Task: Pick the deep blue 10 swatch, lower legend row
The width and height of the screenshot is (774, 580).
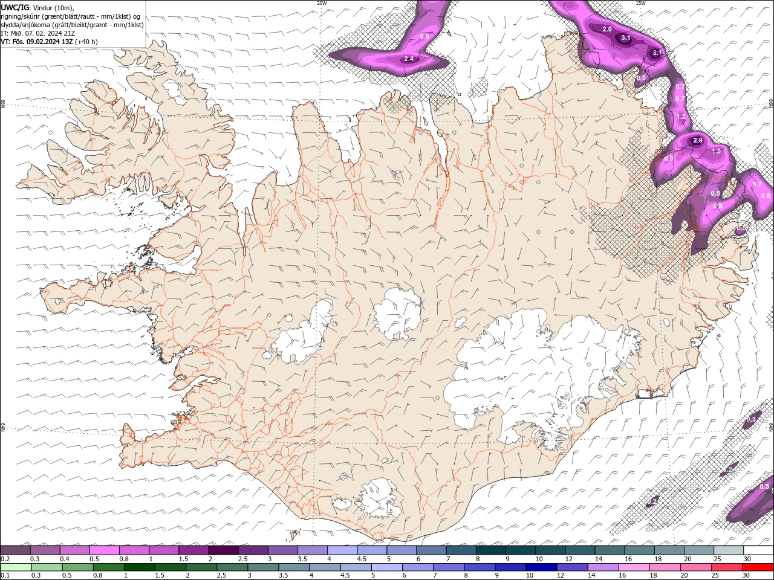Action: tap(541, 567)
